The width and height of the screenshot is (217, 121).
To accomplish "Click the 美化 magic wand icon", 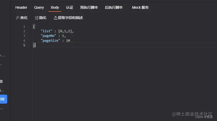I will [18, 18].
